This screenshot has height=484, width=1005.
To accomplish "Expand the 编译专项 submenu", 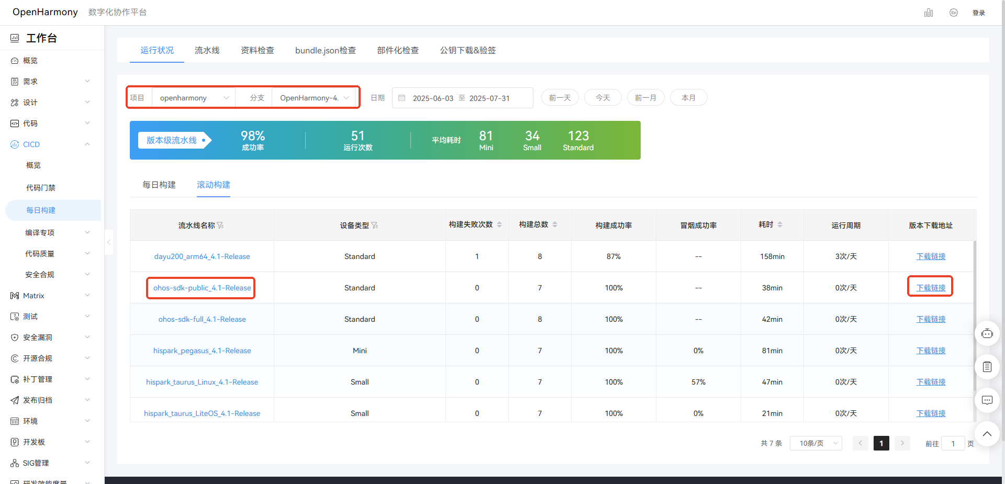I will point(87,232).
